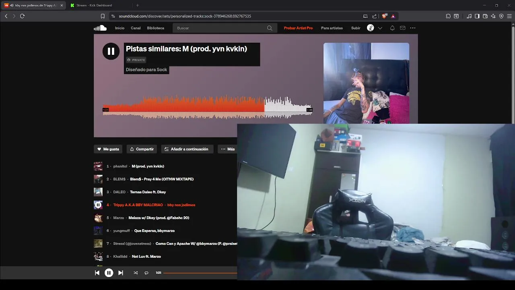This screenshot has height=290, width=515.
Task: Open the user avatar profile
Action: pyautogui.click(x=371, y=28)
